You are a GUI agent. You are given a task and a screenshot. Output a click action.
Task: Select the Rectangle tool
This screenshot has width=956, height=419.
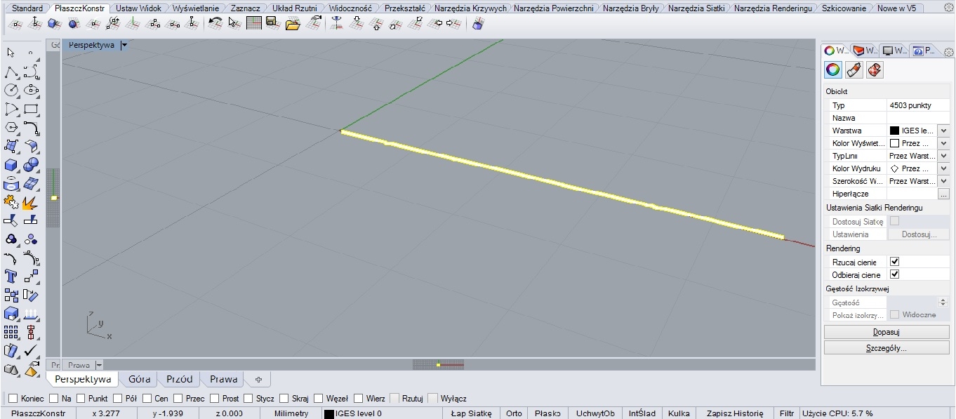coord(31,109)
